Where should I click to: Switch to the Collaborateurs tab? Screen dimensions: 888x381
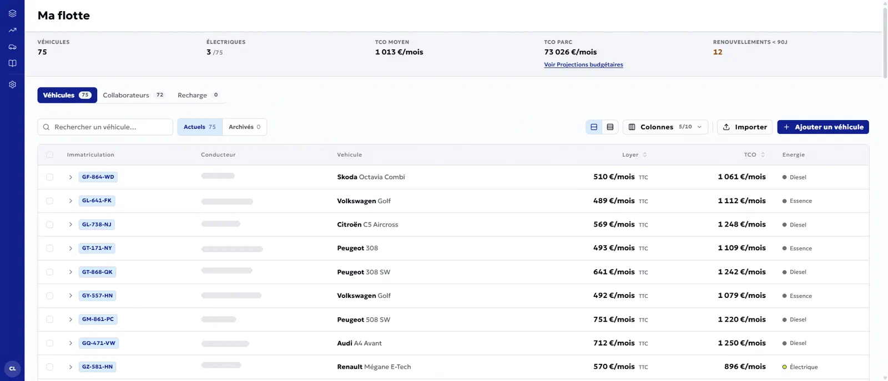tap(133, 95)
